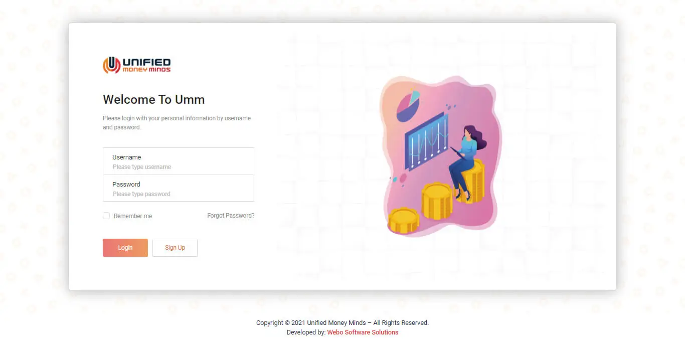Screen dimensions: 685x344
Task: Click the middle gold coin stack
Action: point(437,201)
